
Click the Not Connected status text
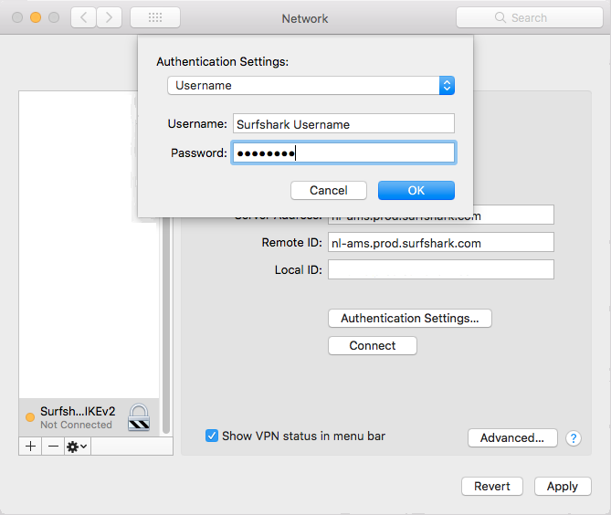pyautogui.click(x=76, y=425)
